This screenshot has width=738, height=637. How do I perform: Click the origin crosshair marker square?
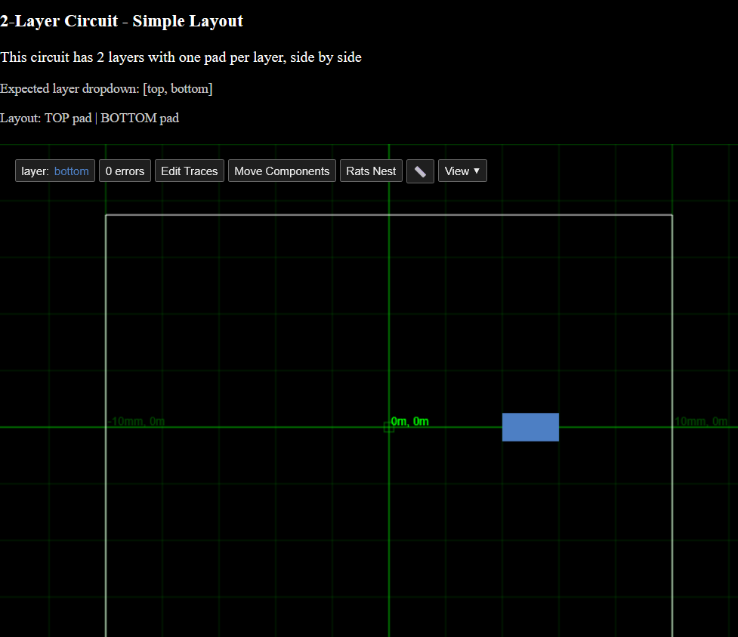(389, 427)
